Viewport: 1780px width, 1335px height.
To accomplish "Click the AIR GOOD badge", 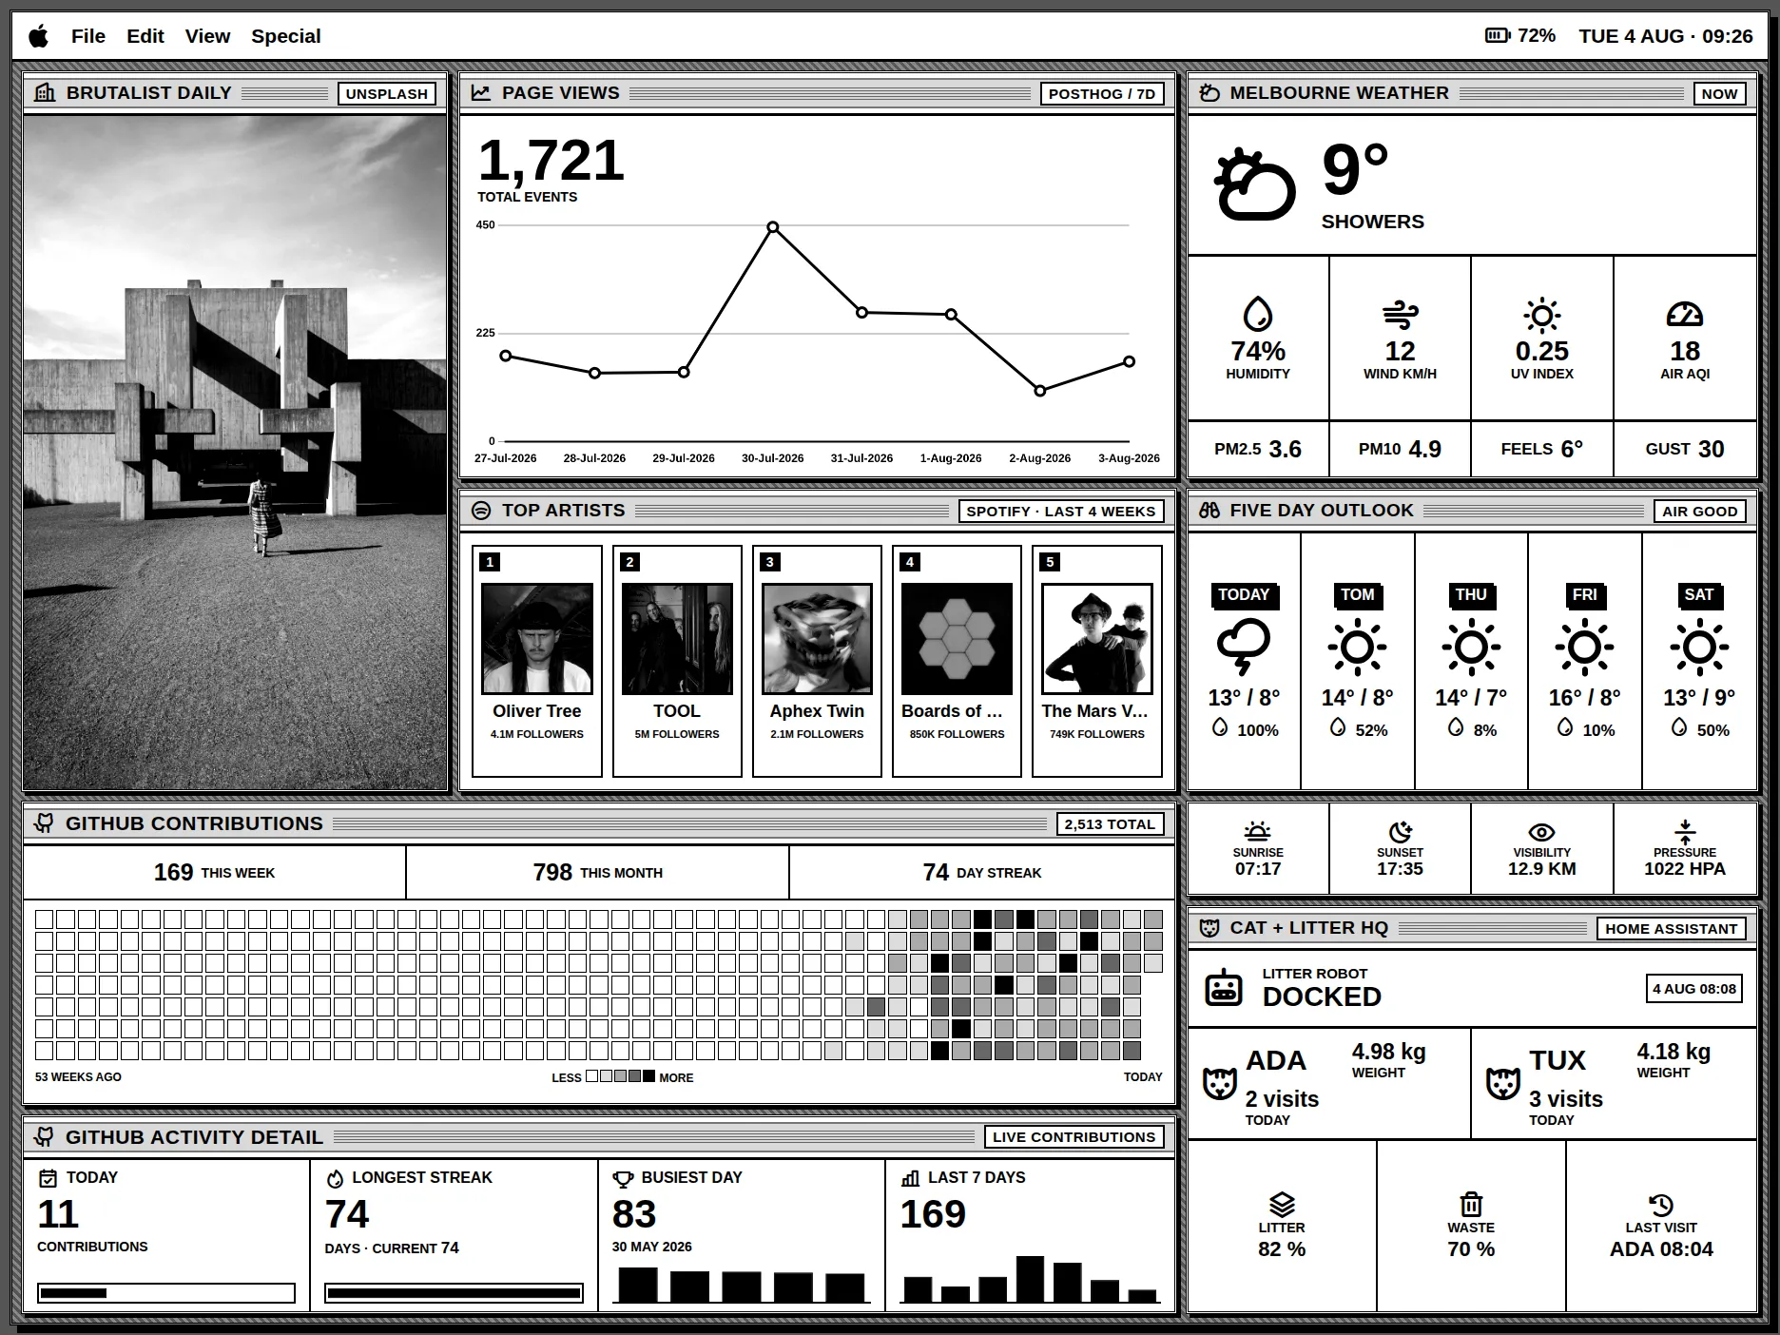I will pos(1699,511).
